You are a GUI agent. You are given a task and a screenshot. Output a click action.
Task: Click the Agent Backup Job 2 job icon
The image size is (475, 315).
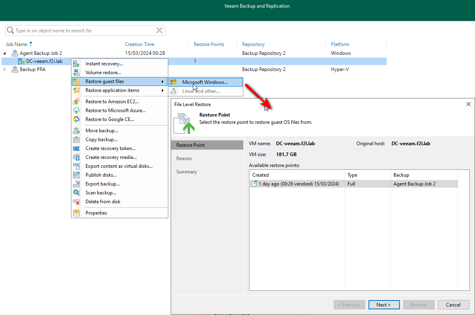[15, 53]
